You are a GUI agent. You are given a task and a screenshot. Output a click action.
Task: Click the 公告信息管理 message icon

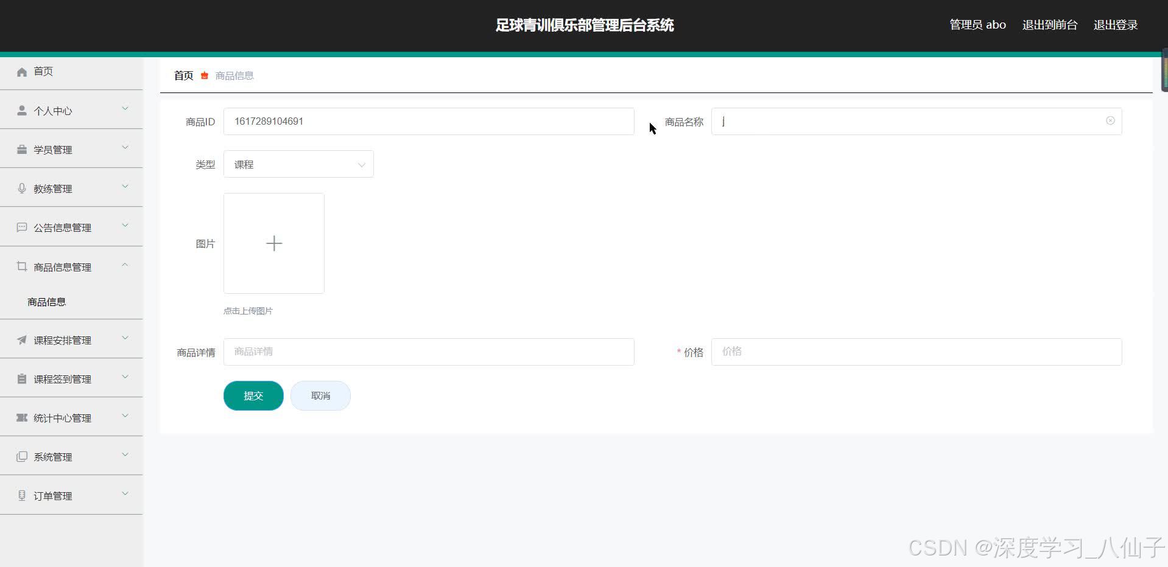pos(22,227)
